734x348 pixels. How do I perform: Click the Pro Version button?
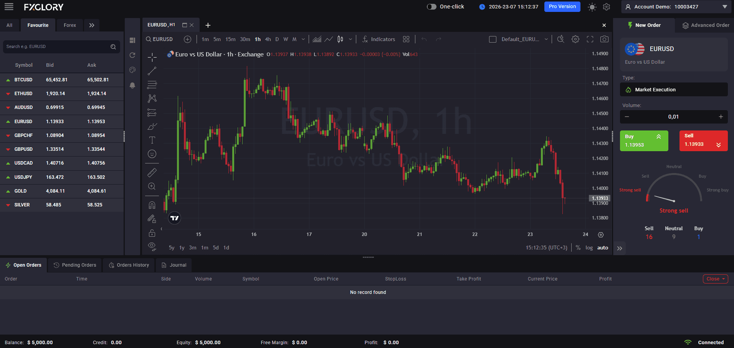pyautogui.click(x=562, y=7)
